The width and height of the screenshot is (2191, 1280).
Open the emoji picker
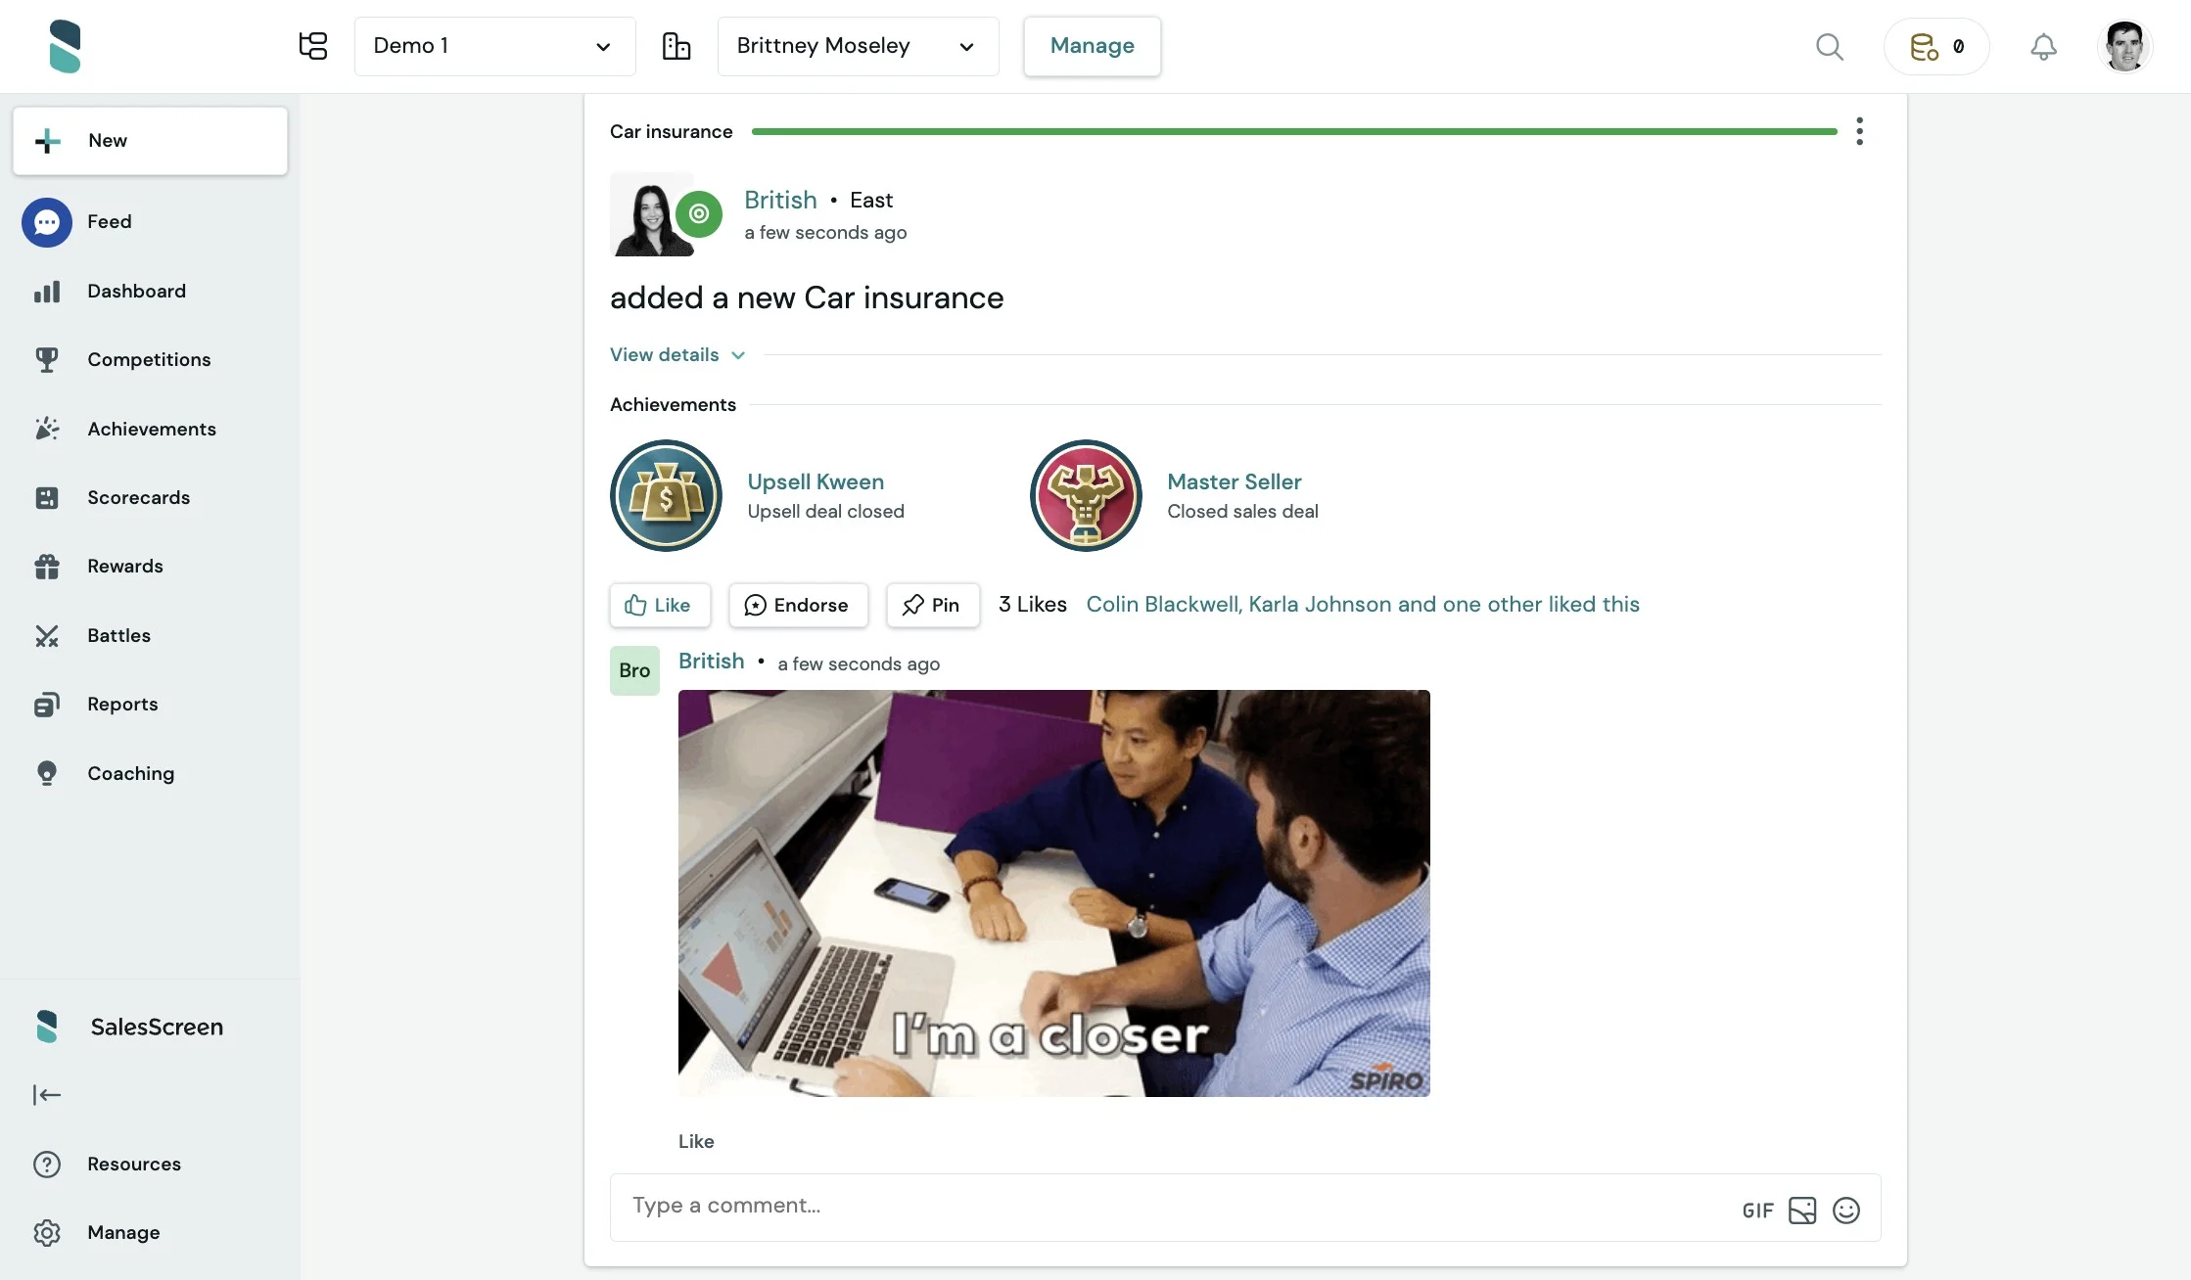pyautogui.click(x=1845, y=1211)
